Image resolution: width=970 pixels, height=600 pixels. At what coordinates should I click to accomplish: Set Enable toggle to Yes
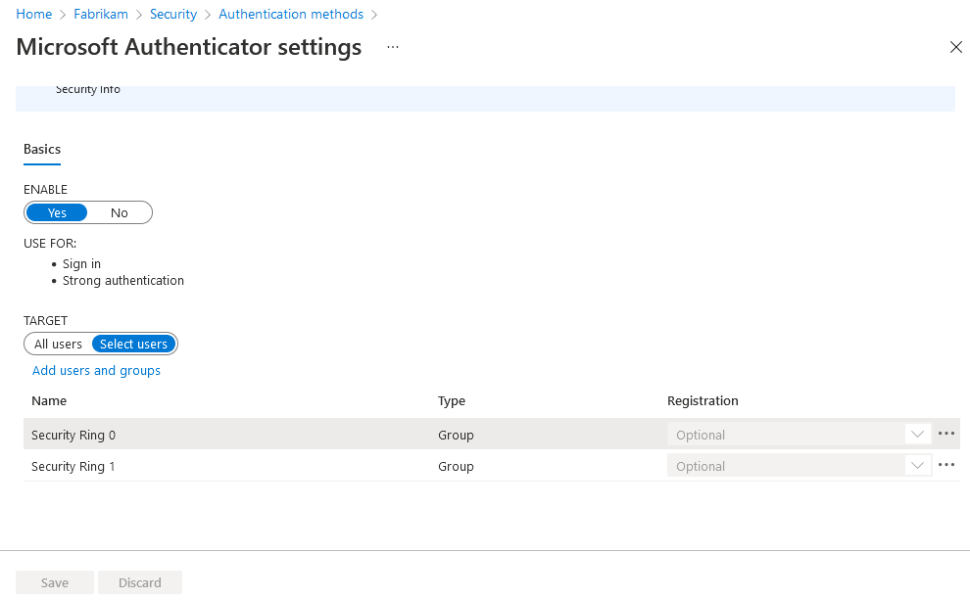click(57, 212)
